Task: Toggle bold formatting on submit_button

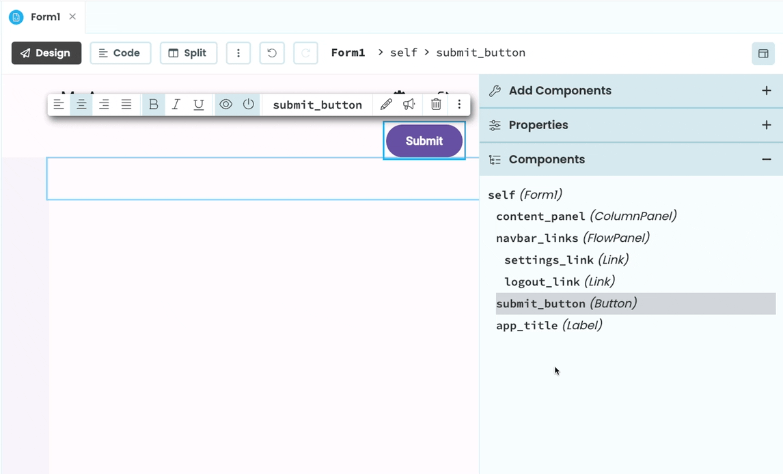Action: click(x=153, y=104)
